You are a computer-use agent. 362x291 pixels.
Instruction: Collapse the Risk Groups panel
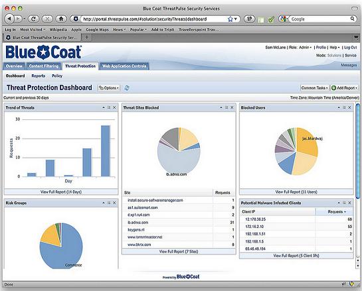tap(104, 203)
